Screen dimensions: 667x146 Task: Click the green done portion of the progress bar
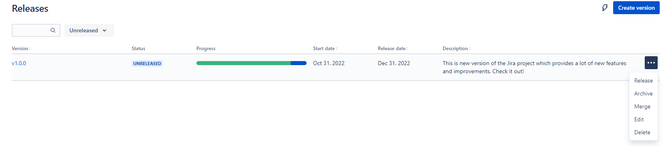(243, 63)
